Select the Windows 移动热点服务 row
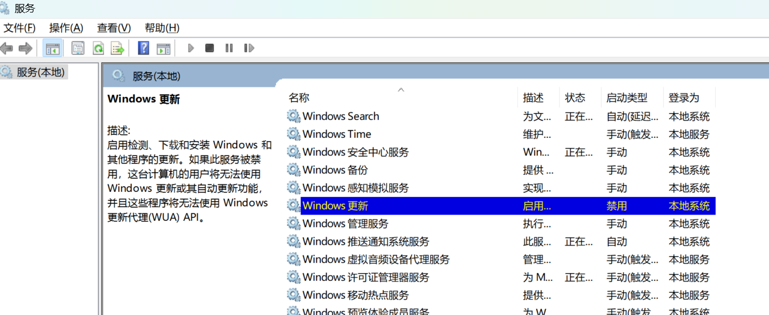 point(500,295)
